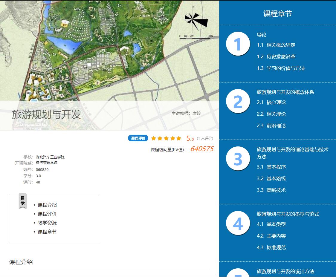This screenshot has height=277, width=336.
Task: Open section 2.1 核心理论
Action: click(271, 102)
